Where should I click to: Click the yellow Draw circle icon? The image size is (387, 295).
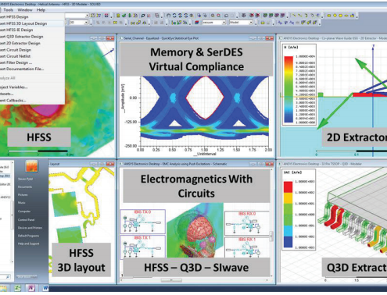pyautogui.click(x=341, y=16)
